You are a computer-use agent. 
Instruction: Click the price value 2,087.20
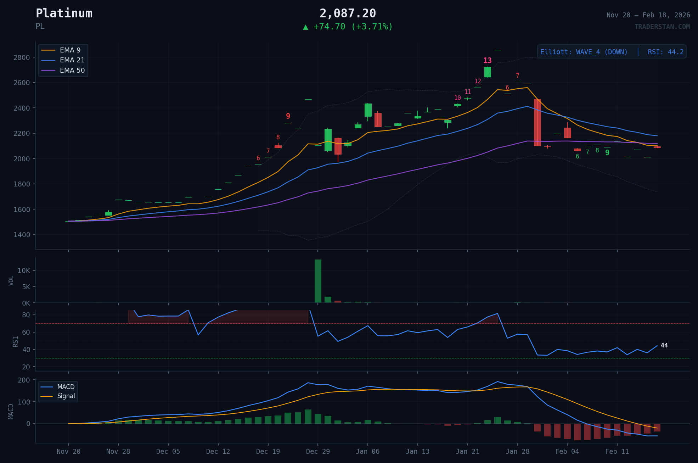(x=348, y=13)
